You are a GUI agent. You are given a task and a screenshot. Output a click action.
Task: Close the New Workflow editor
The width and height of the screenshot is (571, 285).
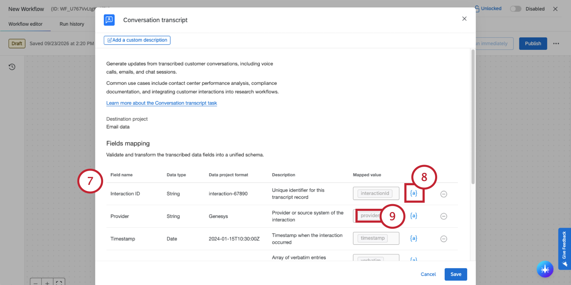coord(555,9)
